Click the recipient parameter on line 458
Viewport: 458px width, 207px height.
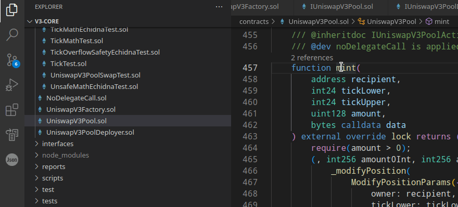point(373,80)
